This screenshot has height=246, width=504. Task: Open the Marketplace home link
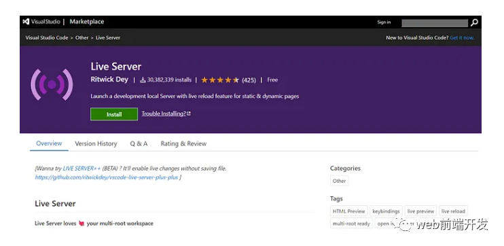pos(87,22)
